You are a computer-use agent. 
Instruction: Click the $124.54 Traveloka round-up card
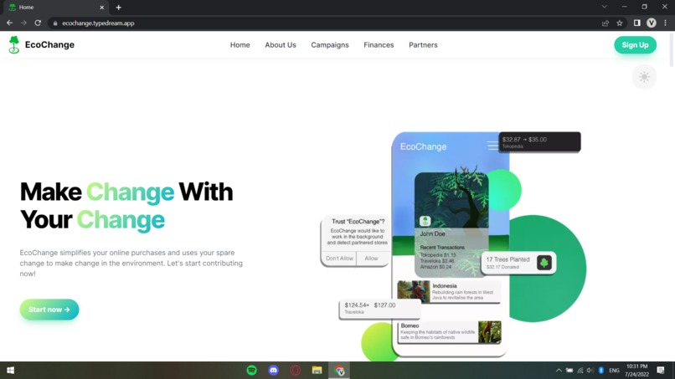379,309
